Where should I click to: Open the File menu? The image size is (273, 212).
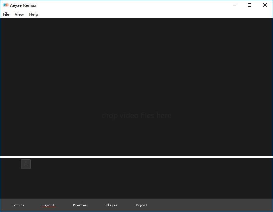tap(6, 14)
